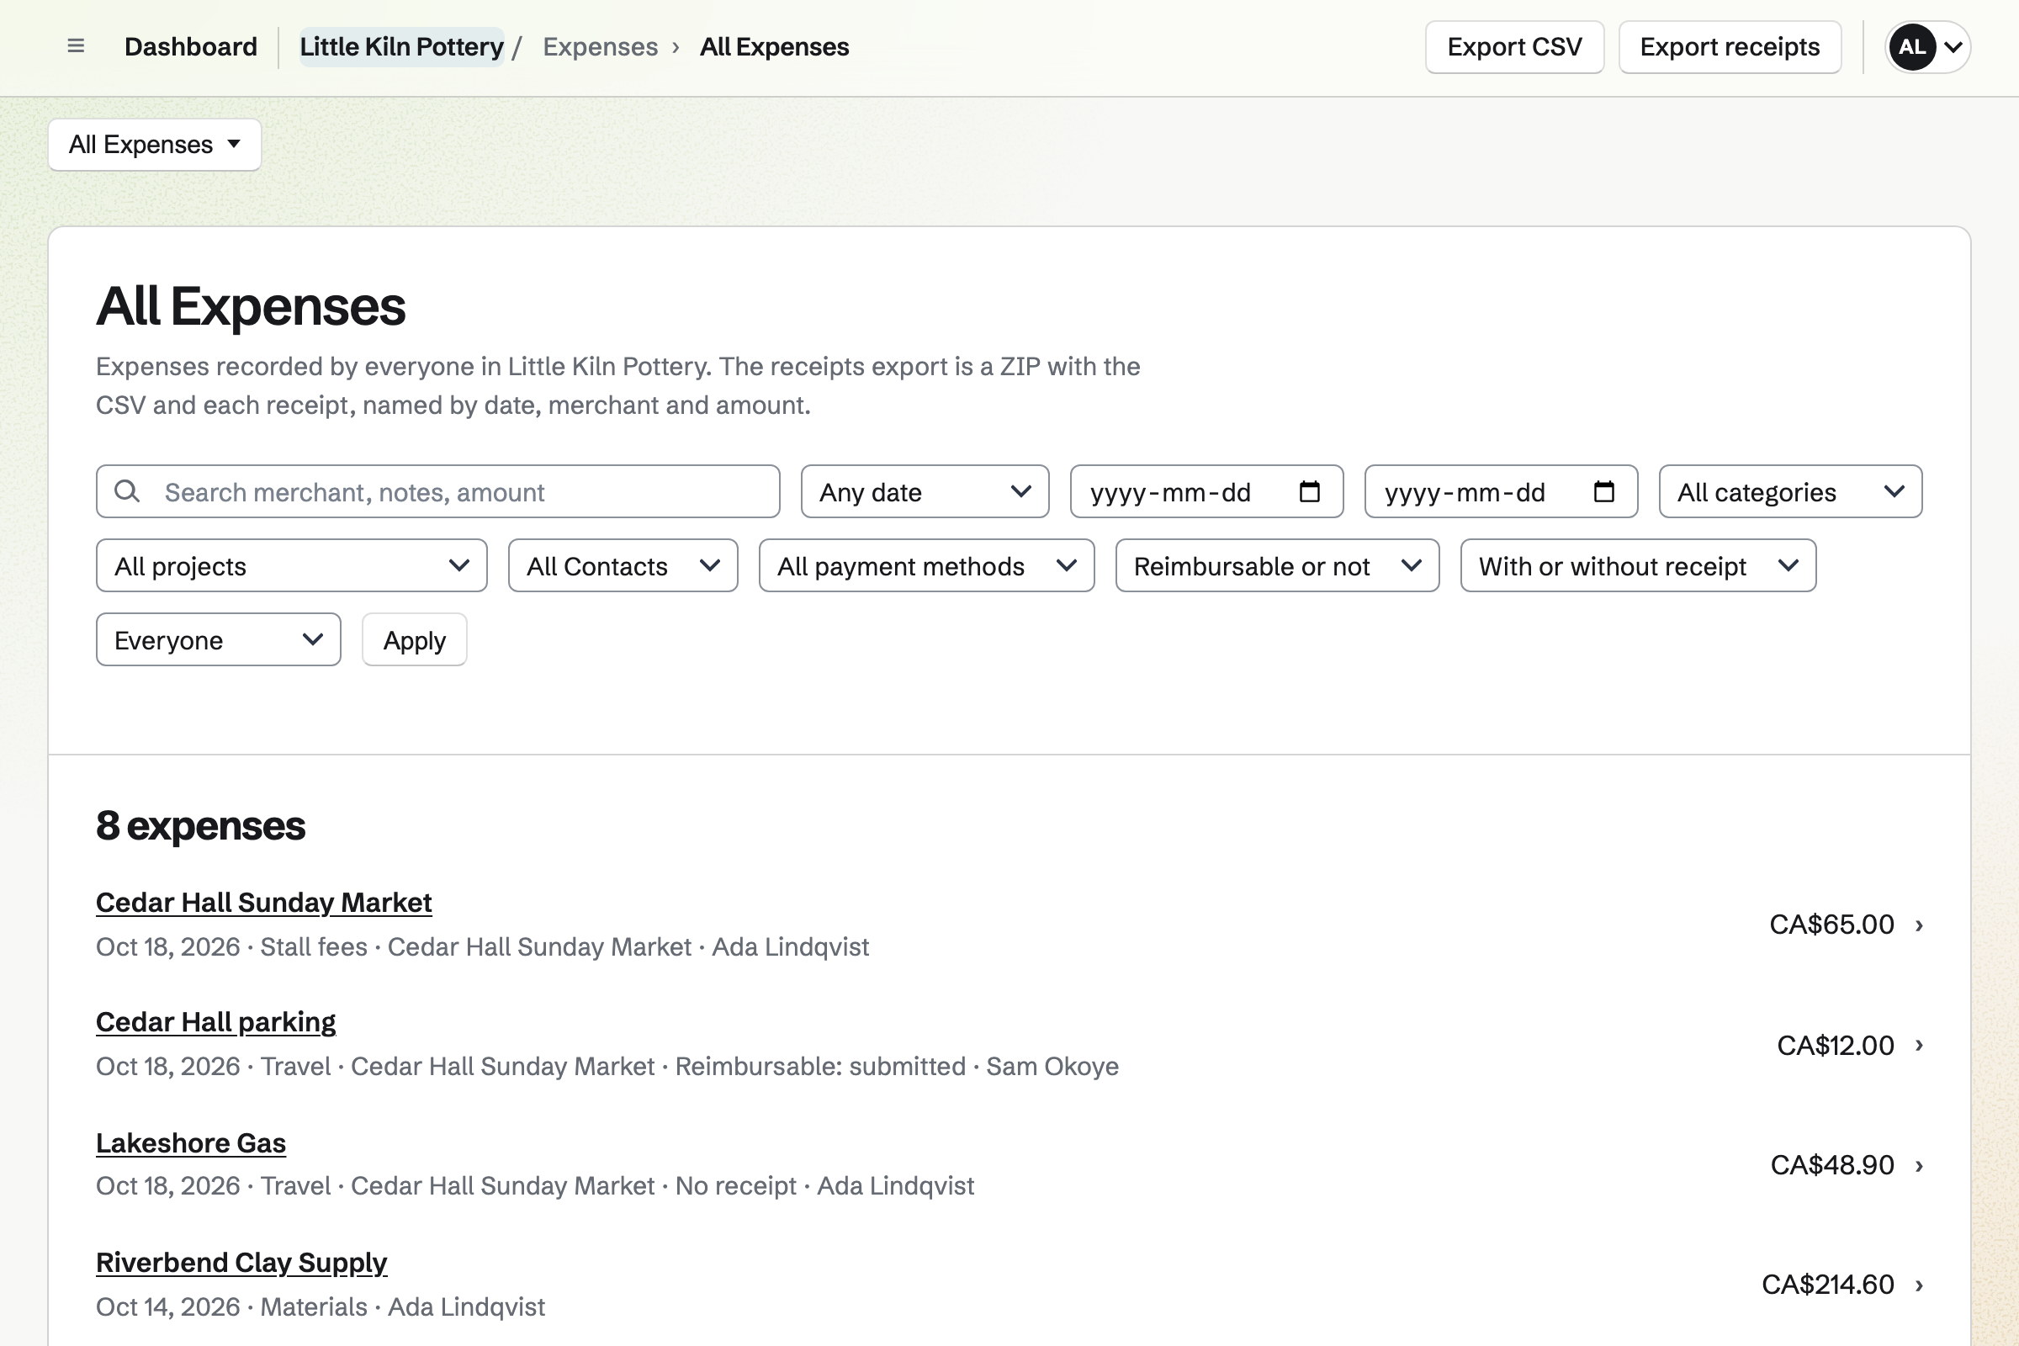2019x1346 pixels.
Task: Click the AL user avatar
Action: (x=1911, y=46)
